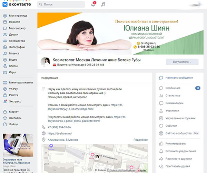Open Сообщества icon in sidebar
Viewport: 207px width, 173px height.
5,41
